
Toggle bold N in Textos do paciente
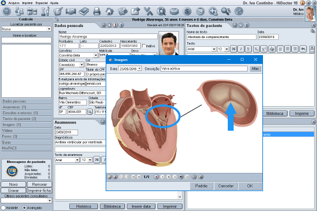[234, 49]
